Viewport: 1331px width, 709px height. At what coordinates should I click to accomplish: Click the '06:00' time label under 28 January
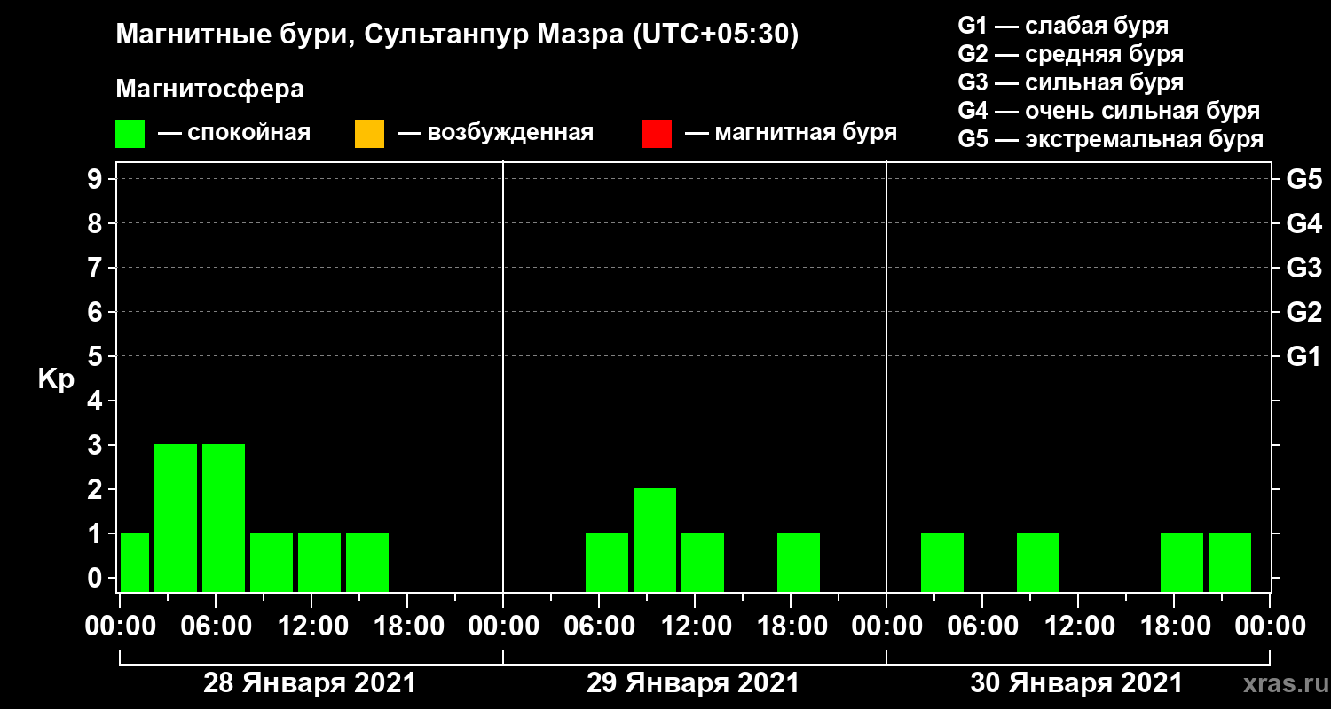(216, 626)
